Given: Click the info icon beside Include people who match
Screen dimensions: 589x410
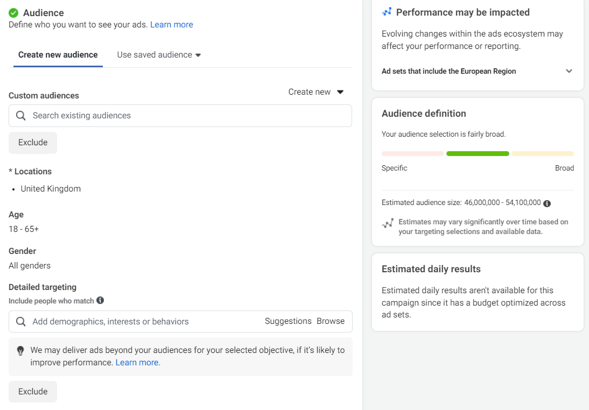Looking at the screenshot, I should (x=100, y=301).
